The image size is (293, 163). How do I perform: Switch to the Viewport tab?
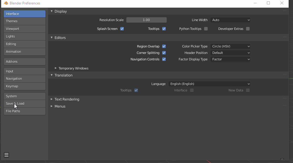25,29
